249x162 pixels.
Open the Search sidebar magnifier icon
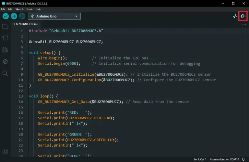(x=5, y=73)
